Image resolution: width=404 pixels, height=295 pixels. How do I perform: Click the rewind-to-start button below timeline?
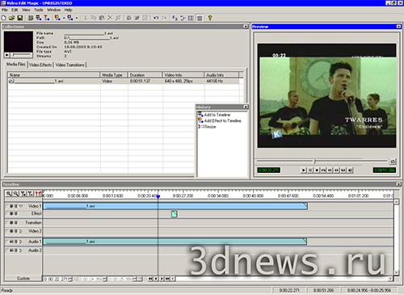pos(150,279)
